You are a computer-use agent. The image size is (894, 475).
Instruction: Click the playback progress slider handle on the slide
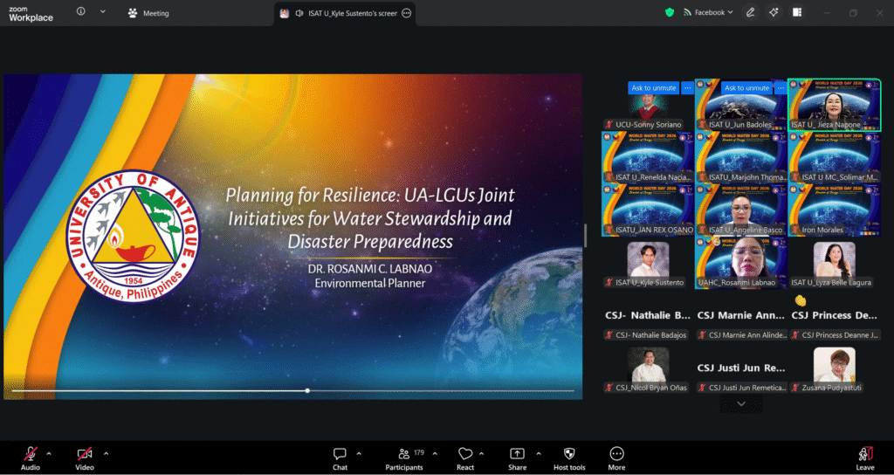[x=307, y=390]
